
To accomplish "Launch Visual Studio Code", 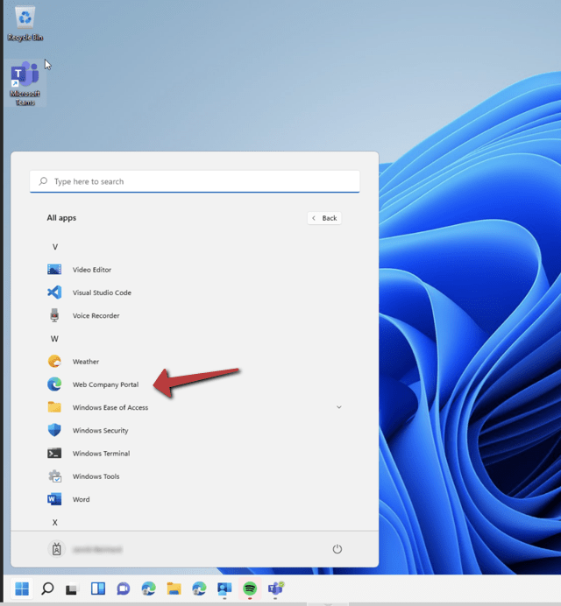I will [x=101, y=292].
